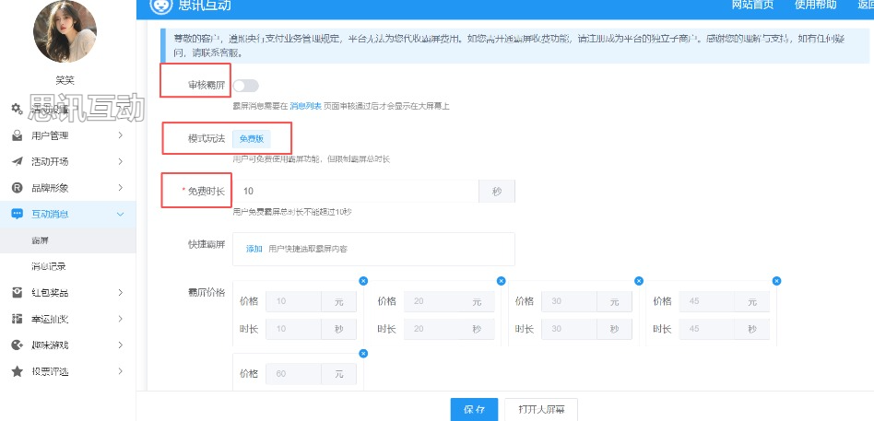874x421 pixels.
Task: Remove the 10元 price card via its X
Action: pos(363,280)
